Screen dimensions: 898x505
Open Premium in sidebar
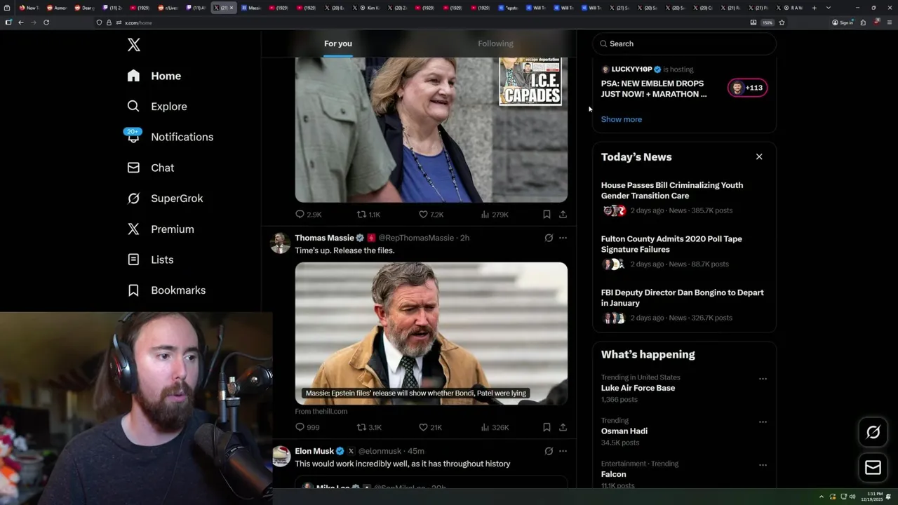[x=161, y=229]
